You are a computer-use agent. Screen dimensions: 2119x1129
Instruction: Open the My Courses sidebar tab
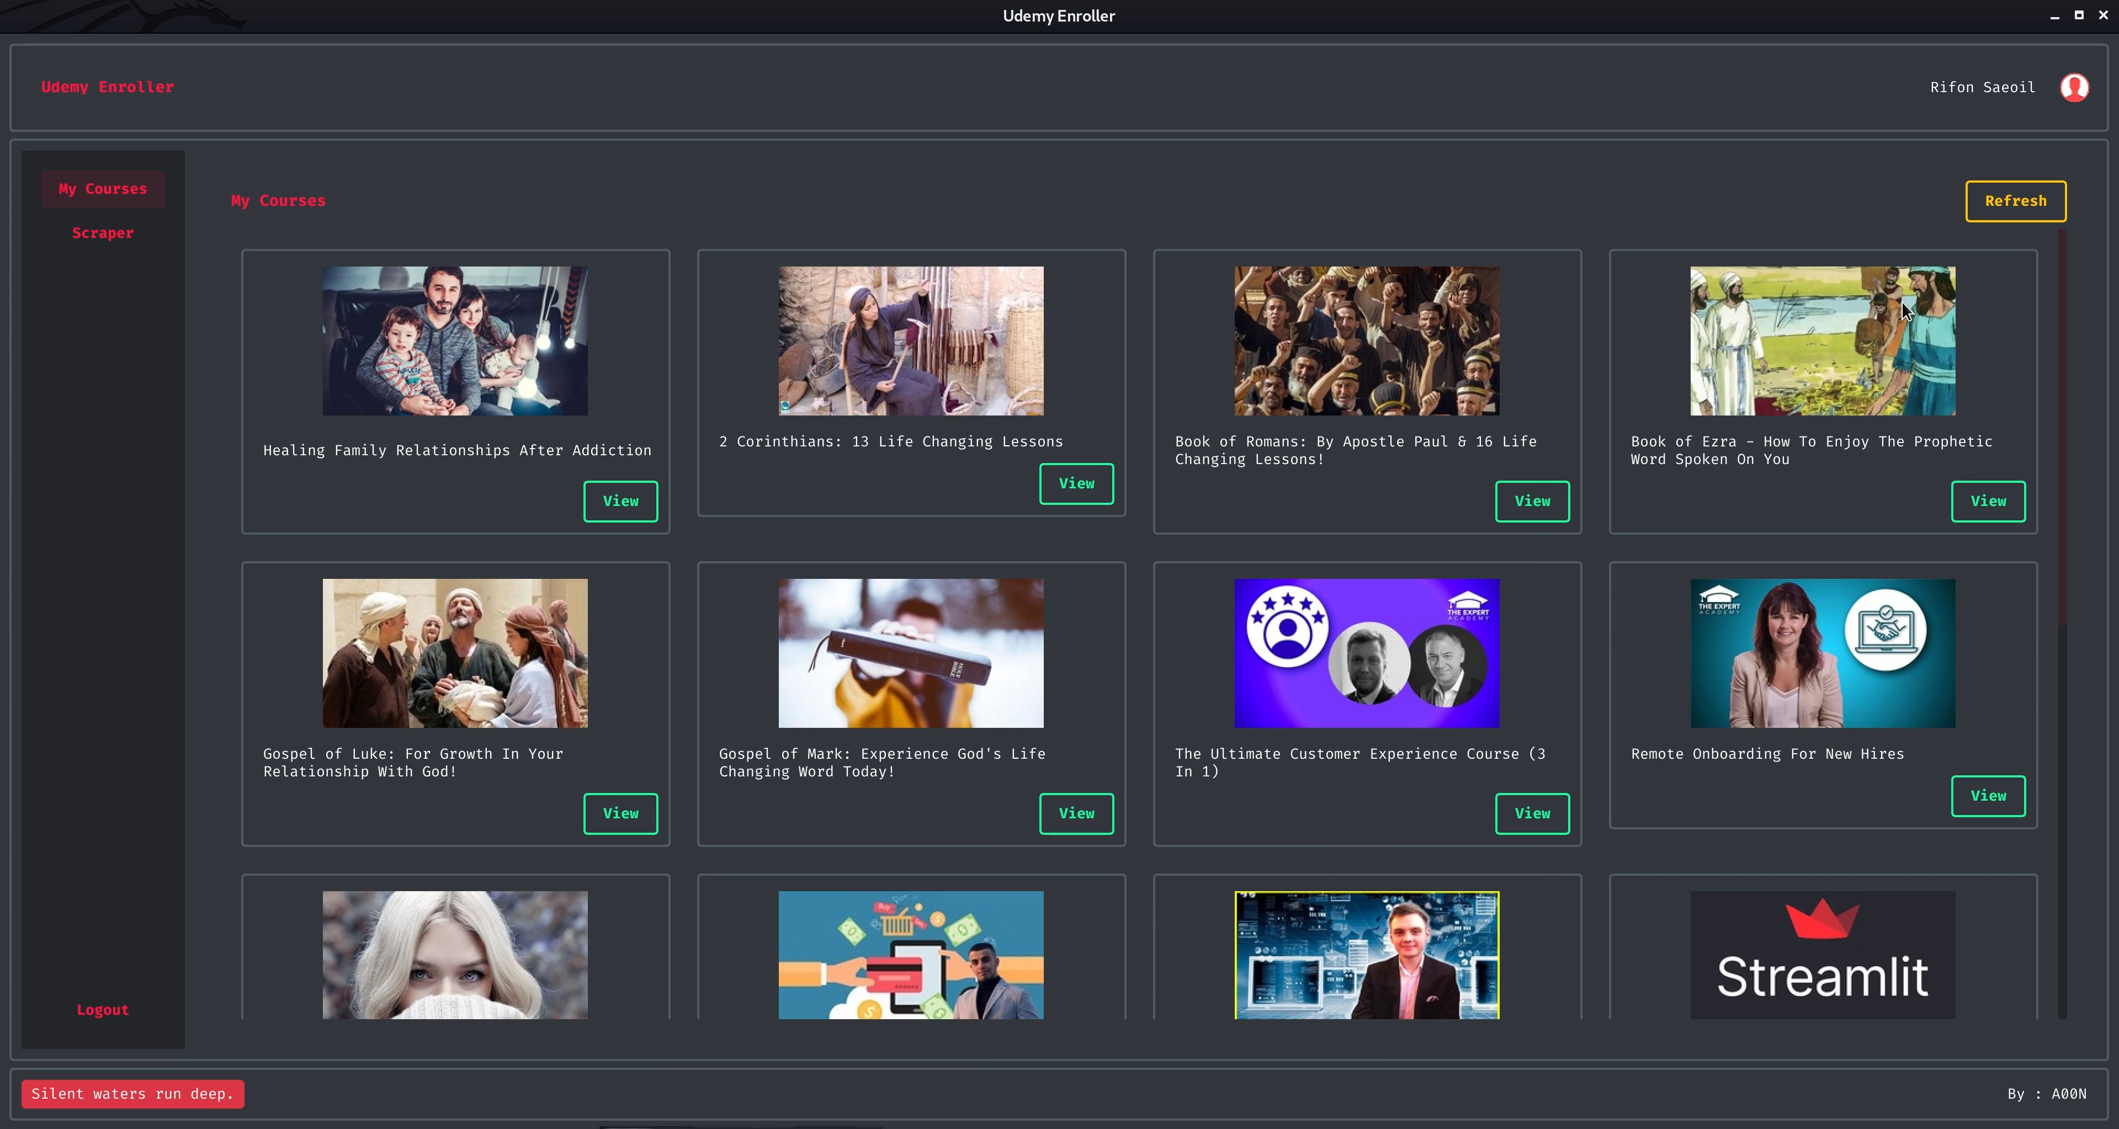103,189
